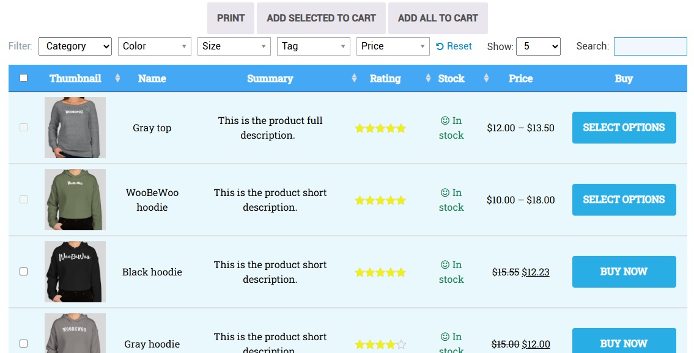Image resolution: width=694 pixels, height=353 pixels.
Task: Select options for Gray top
Action: pos(624,128)
